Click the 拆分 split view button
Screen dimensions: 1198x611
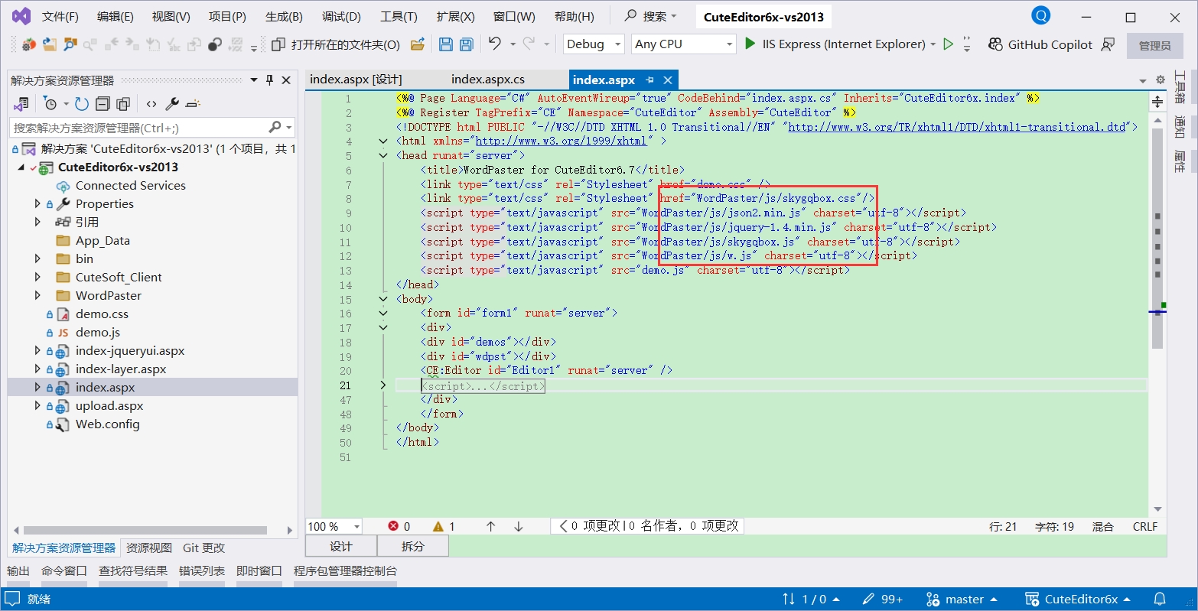click(x=412, y=546)
